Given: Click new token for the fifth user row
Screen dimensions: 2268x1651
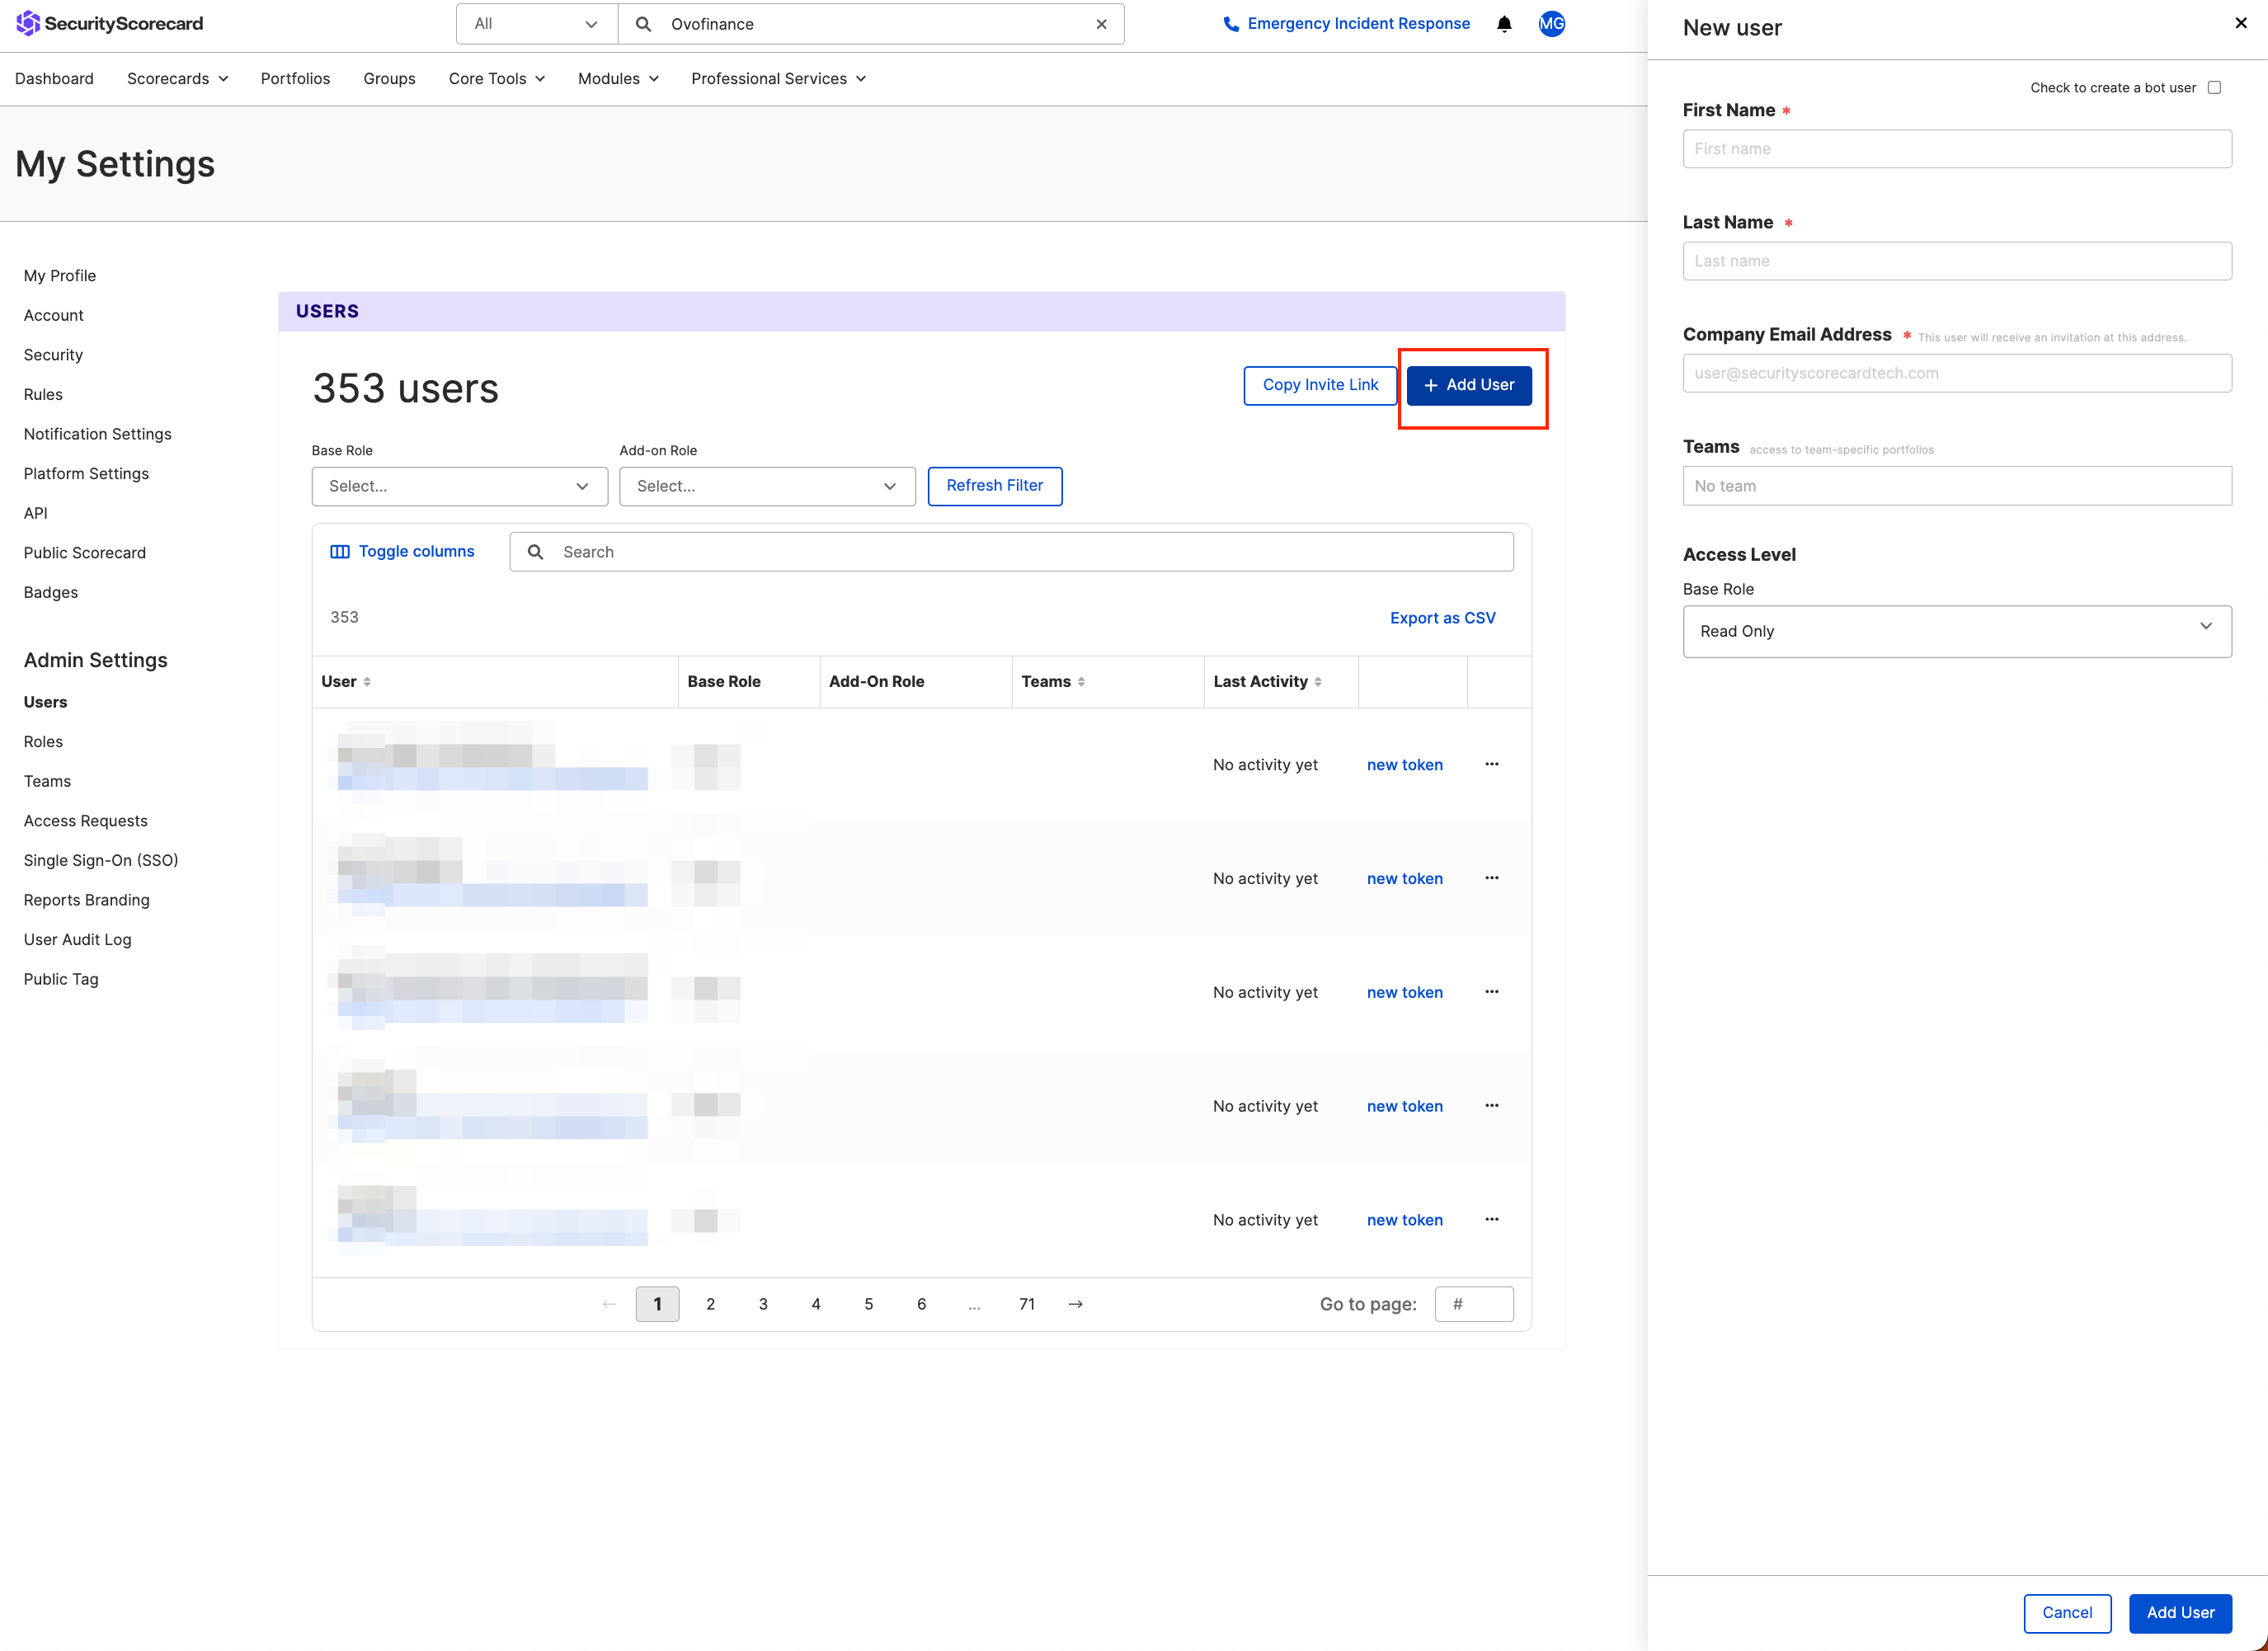Looking at the screenshot, I should [1405, 1221].
